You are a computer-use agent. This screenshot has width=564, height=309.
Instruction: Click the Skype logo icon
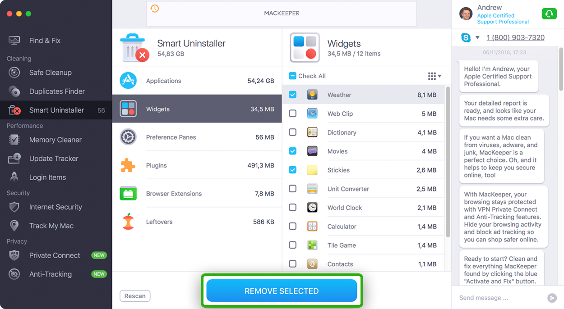coord(466,38)
